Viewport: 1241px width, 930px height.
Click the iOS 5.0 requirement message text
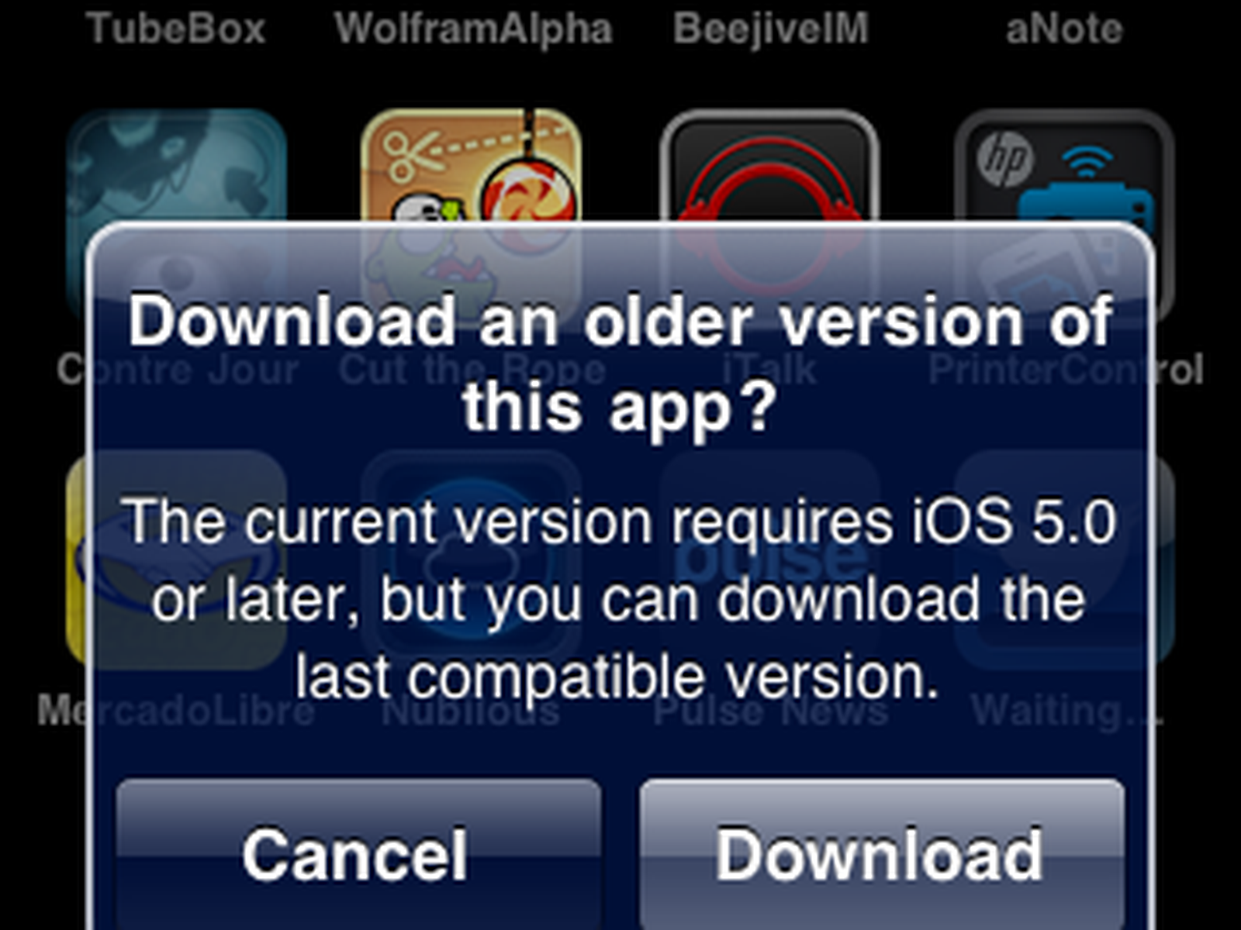coord(619,599)
